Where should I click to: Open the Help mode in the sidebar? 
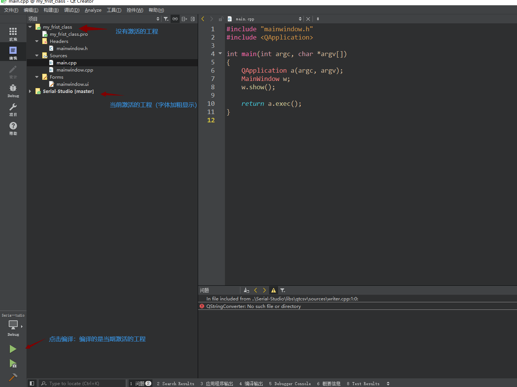pyautogui.click(x=13, y=128)
